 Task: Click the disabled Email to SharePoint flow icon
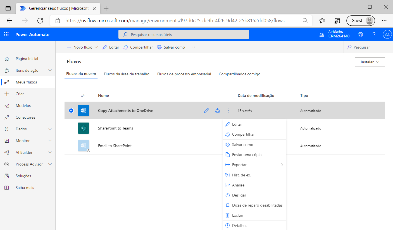coord(84,146)
